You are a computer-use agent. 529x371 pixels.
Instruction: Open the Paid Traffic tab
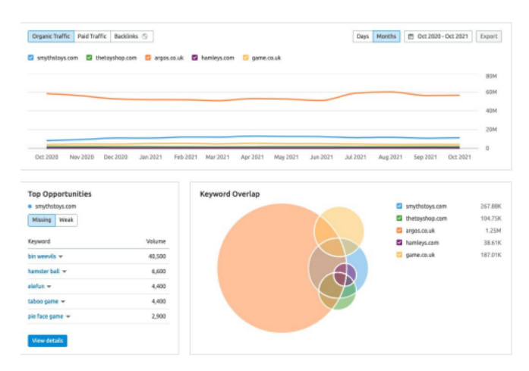coord(92,36)
